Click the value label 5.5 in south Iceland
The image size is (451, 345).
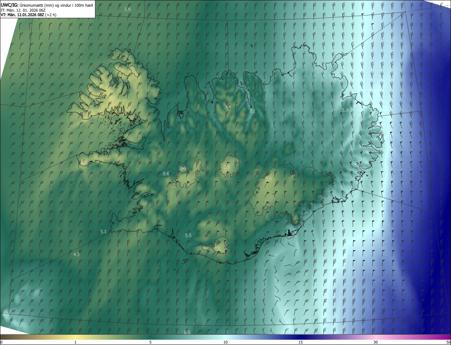[188, 235]
